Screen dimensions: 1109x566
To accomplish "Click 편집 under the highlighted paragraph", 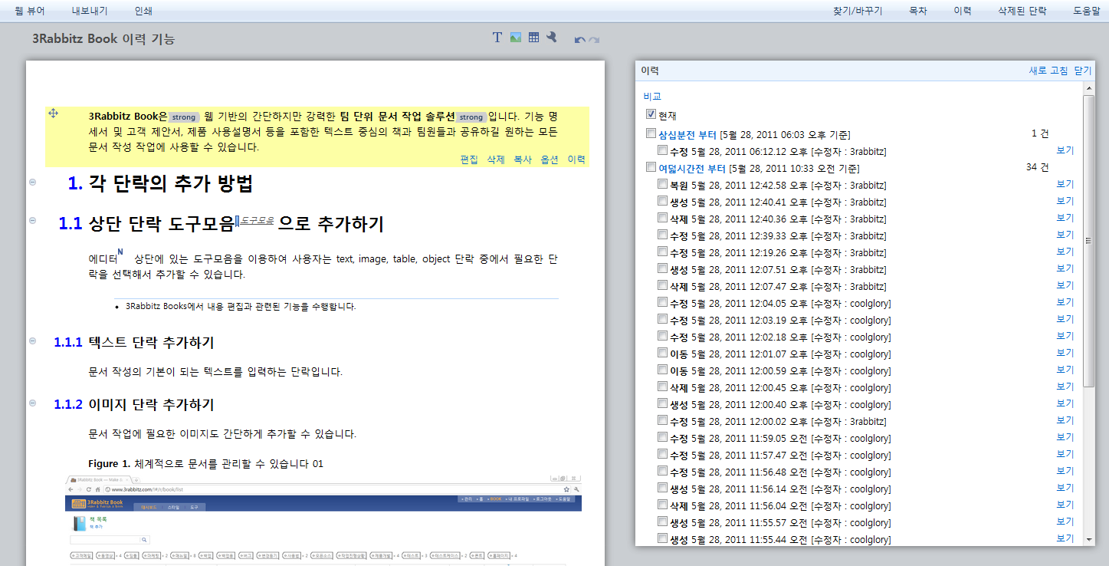I will pyautogui.click(x=469, y=160).
